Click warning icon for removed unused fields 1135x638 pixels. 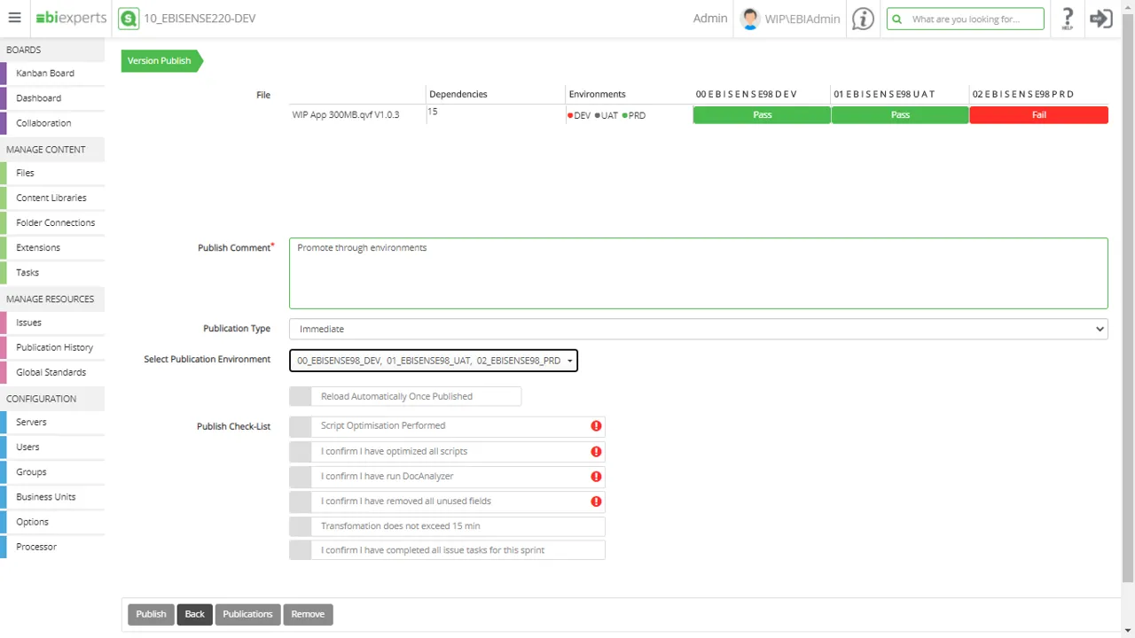tap(596, 502)
